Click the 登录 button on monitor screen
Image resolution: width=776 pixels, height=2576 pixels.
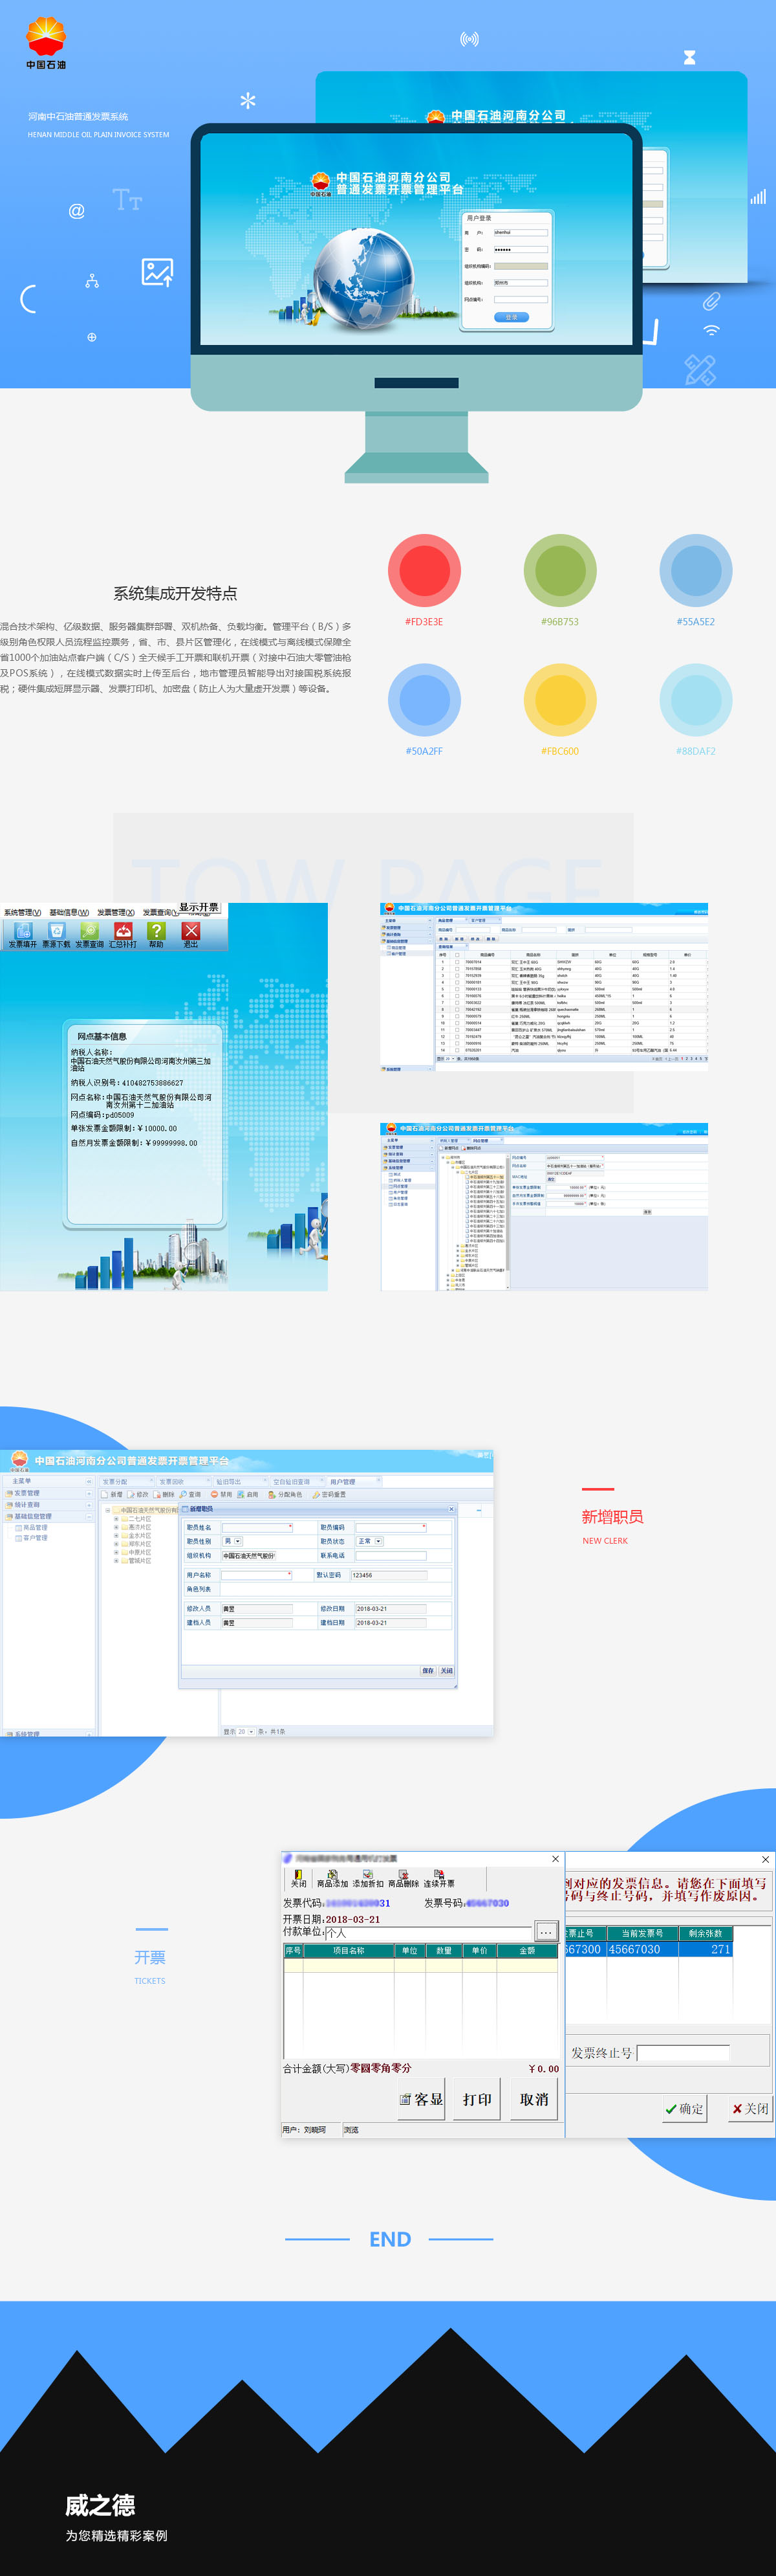pos(510,317)
